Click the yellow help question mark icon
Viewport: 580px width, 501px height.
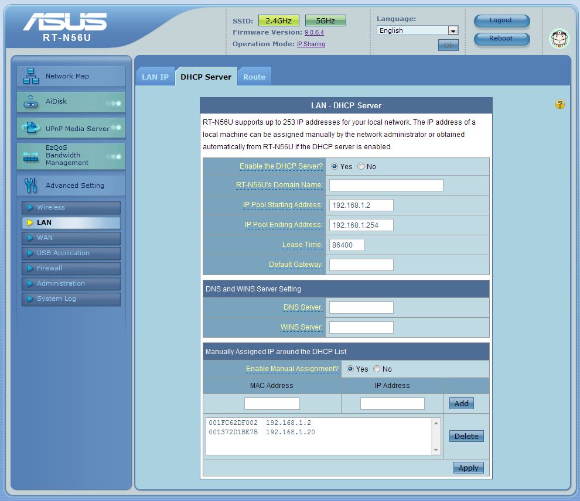(x=560, y=104)
